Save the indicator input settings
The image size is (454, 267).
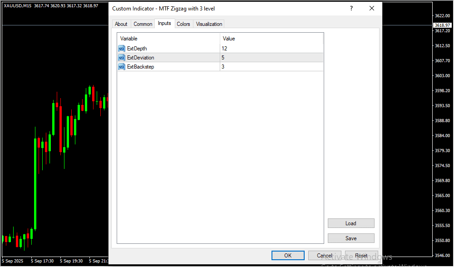click(351, 238)
